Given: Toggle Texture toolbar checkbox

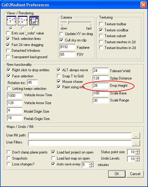Looking at the screenshot, I should coord(101,24).
